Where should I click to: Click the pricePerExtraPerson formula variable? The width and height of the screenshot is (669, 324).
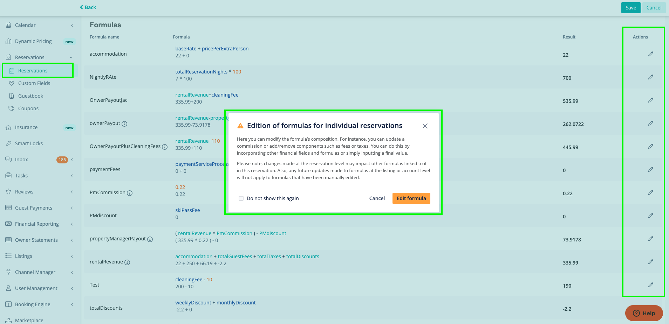coord(225,49)
